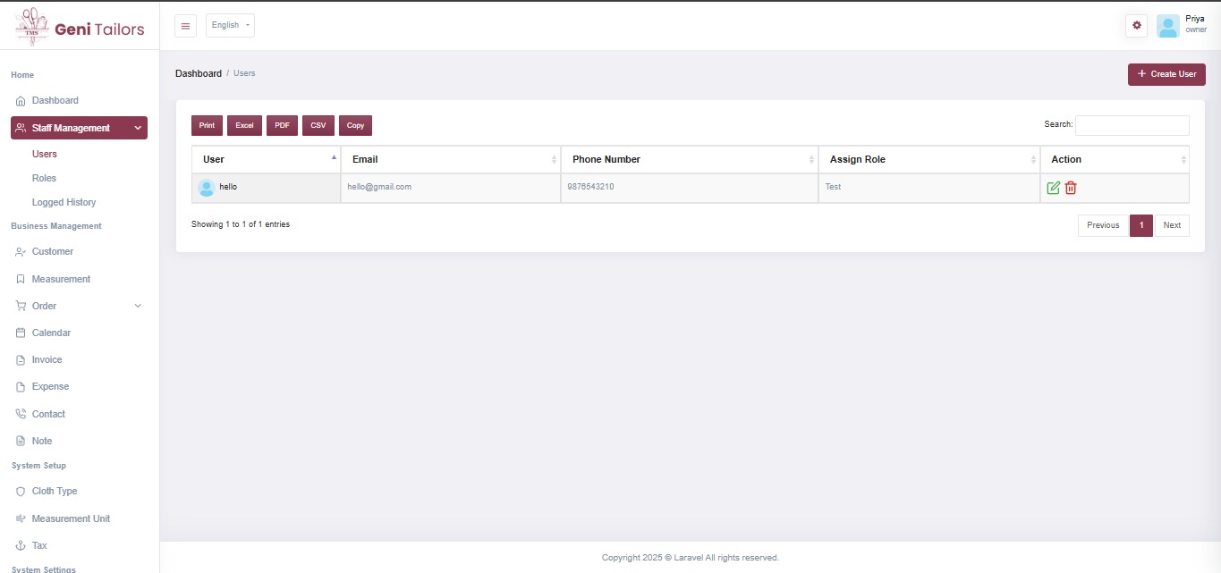
Task: Sort table by Phone Number column
Action: click(x=689, y=159)
